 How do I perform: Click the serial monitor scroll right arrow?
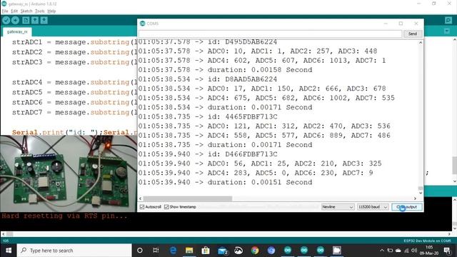pos(416,198)
